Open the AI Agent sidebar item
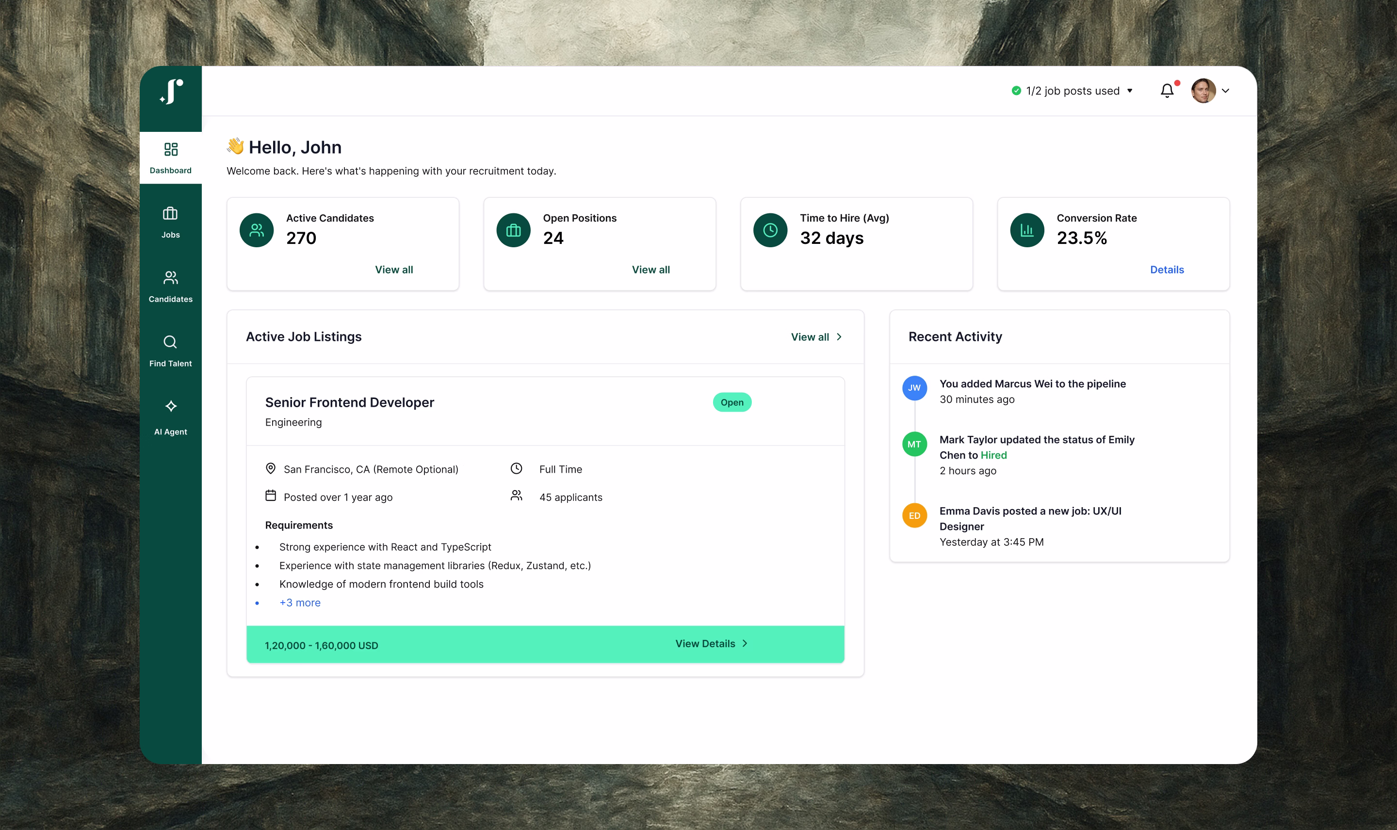The height and width of the screenshot is (830, 1397). pos(171,416)
